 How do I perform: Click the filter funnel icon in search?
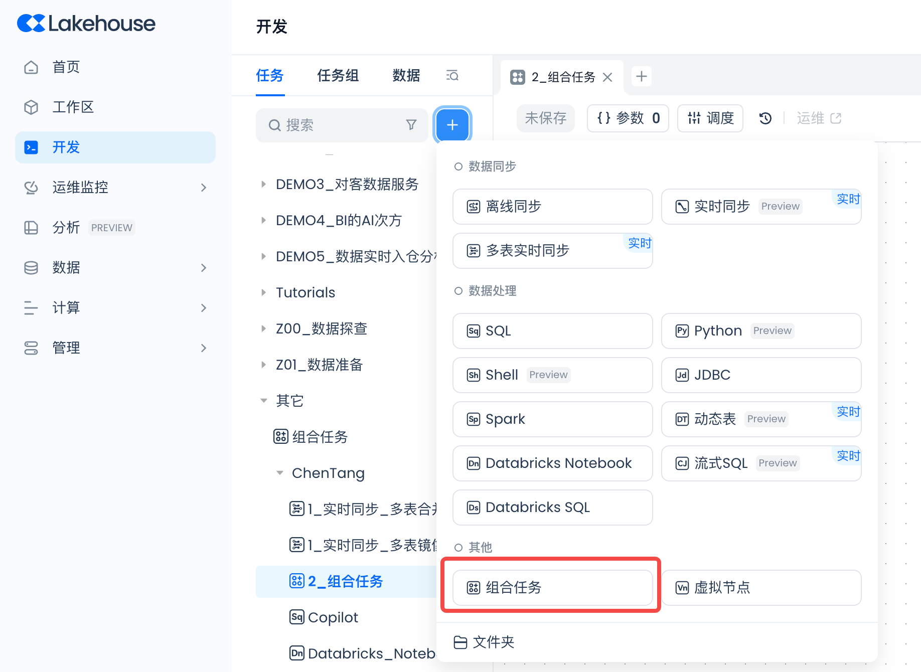(x=411, y=125)
